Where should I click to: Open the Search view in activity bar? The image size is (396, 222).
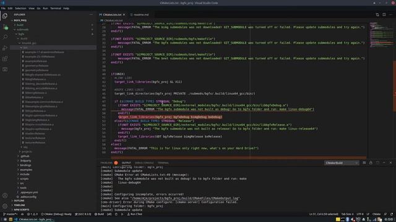[x=5, y=37]
